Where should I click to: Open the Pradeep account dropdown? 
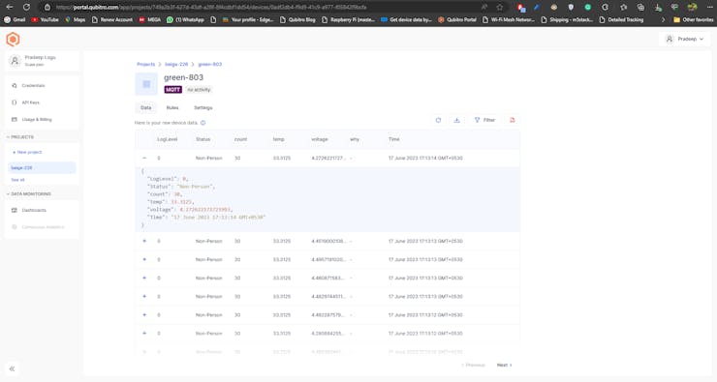tap(684, 40)
